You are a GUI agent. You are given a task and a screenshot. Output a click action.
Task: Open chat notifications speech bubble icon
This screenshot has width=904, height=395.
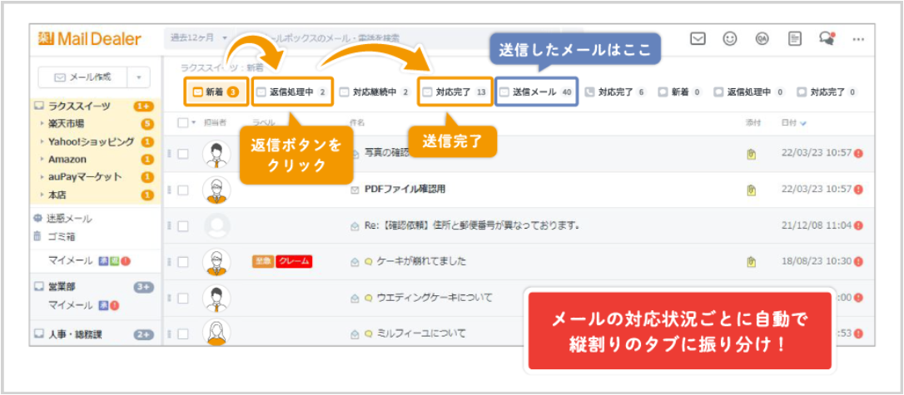coord(827,39)
